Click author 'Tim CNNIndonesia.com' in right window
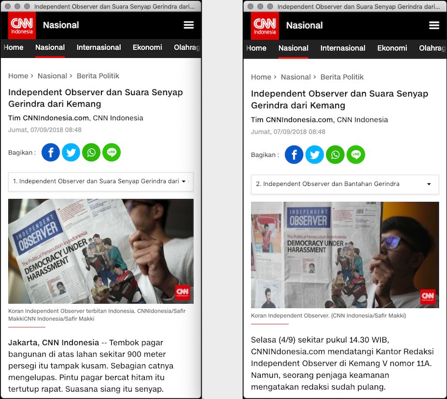The image size is (447, 399). coord(292,120)
